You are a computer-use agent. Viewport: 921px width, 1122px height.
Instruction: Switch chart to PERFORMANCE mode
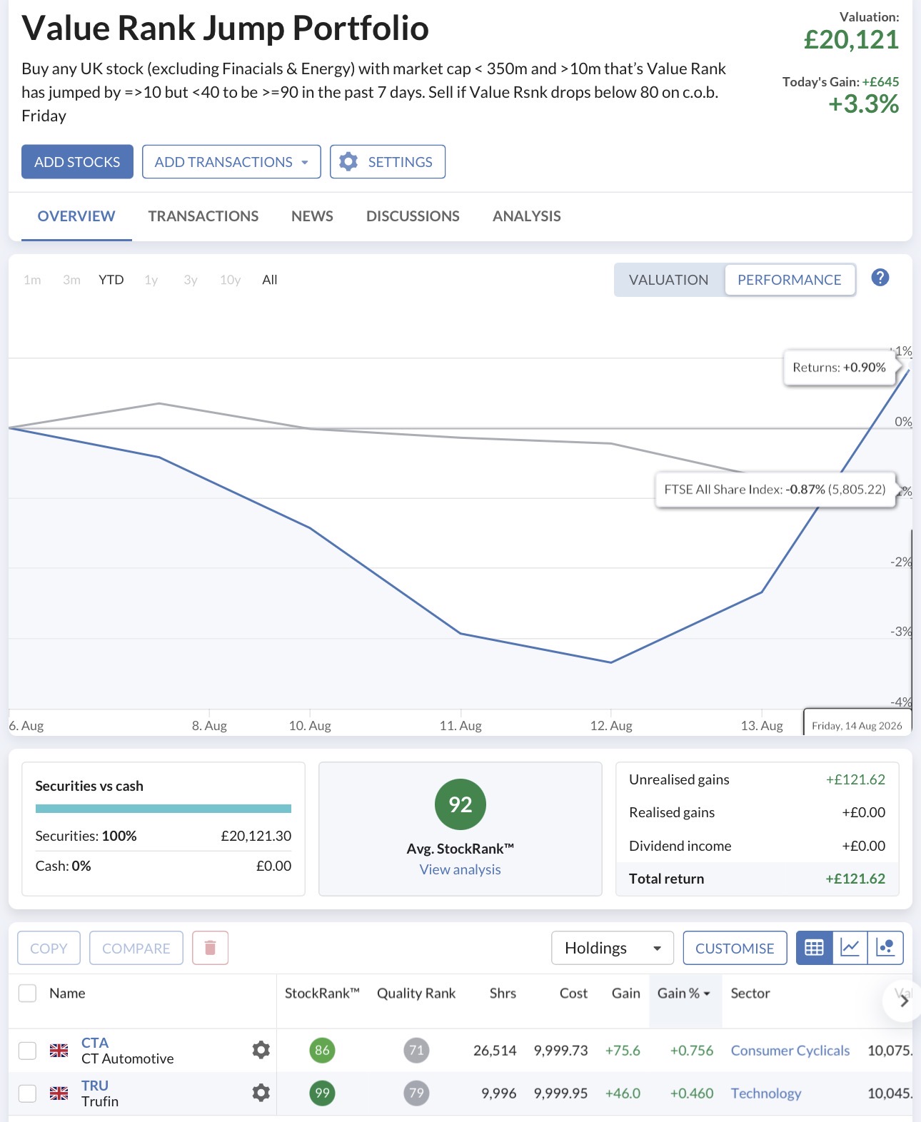click(790, 280)
